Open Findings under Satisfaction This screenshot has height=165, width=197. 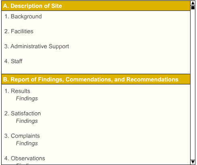tap(27, 121)
